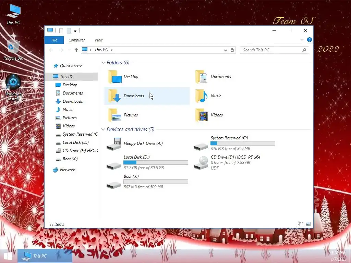The image size is (351, 263).
Task: Switch to Details view in status bar
Action: click(300, 224)
